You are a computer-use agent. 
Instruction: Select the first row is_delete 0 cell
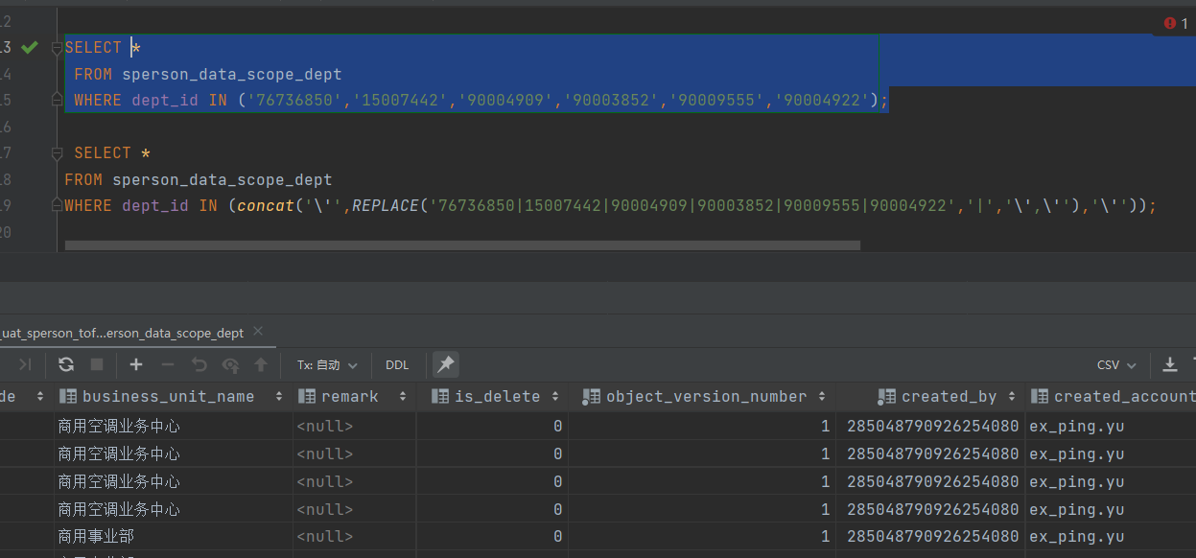[x=493, y=426]
